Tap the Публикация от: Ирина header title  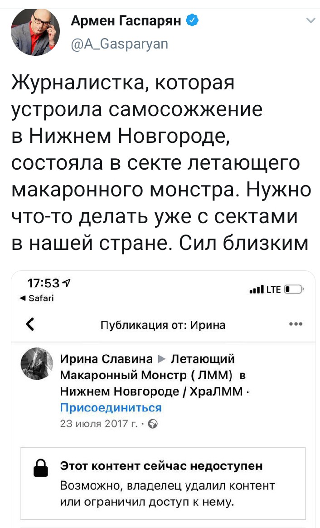[162, 325]
